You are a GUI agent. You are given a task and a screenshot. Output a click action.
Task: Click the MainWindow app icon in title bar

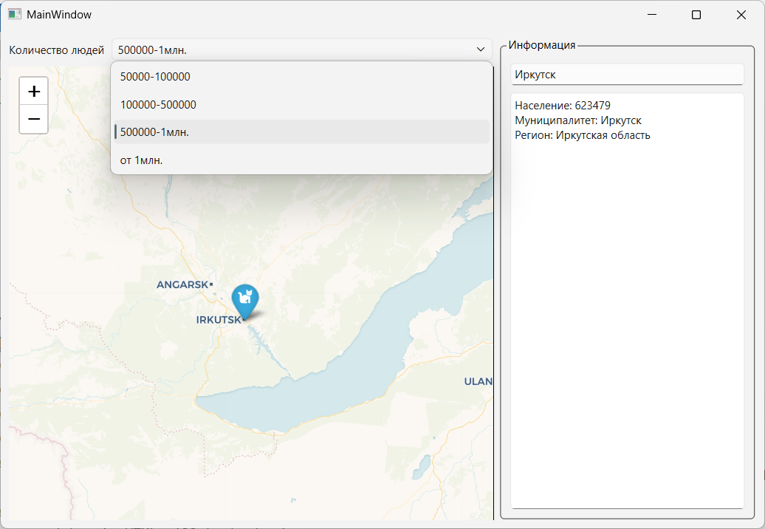point(14,14)
